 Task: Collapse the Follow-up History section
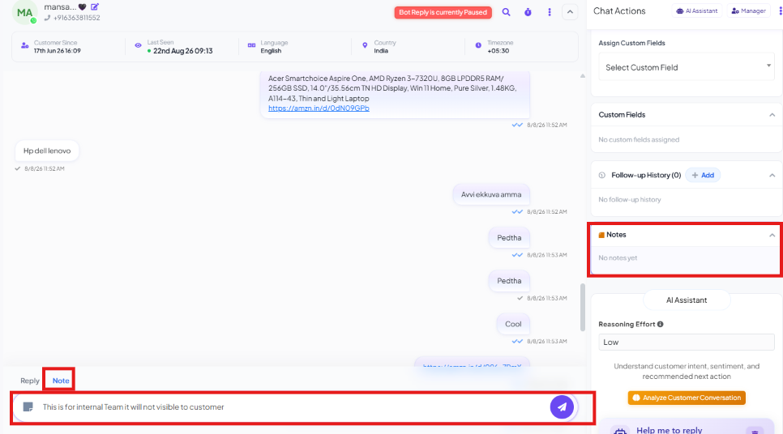(x=772, y=175)
